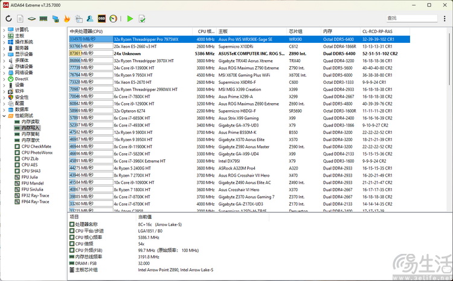
Task: Expand the 存储设备 tree node
Action: tap(4, 67)
